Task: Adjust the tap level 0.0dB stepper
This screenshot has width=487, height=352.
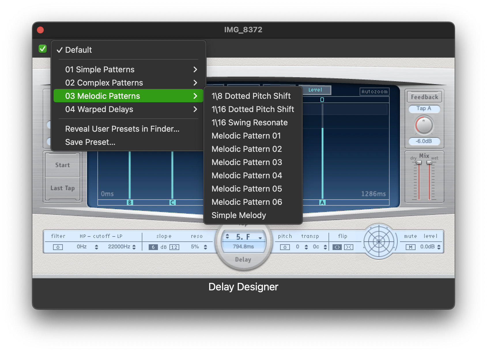Action: [x=439, y=247]
